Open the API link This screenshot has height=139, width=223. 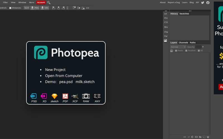coord(197,3)
